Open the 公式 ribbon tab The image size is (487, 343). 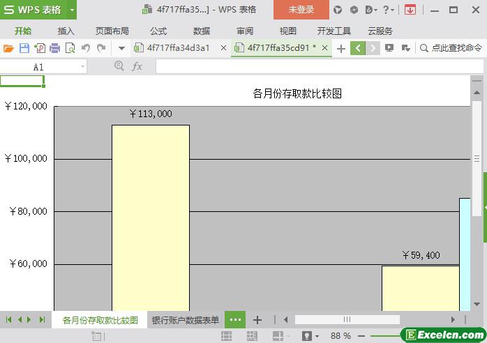tap(158, 31)
